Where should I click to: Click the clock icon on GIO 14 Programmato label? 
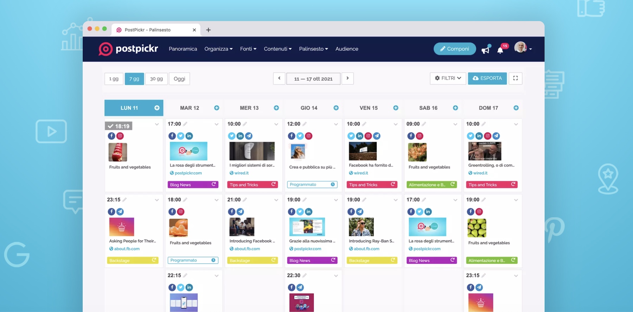tap(333, 184)
